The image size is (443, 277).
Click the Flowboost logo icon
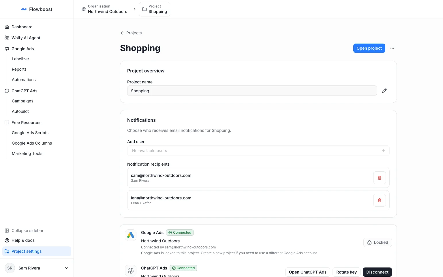tap(24, 9)
